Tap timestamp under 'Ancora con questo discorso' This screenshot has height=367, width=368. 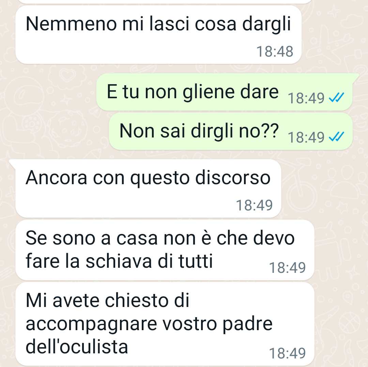click(x=254, y=205)
